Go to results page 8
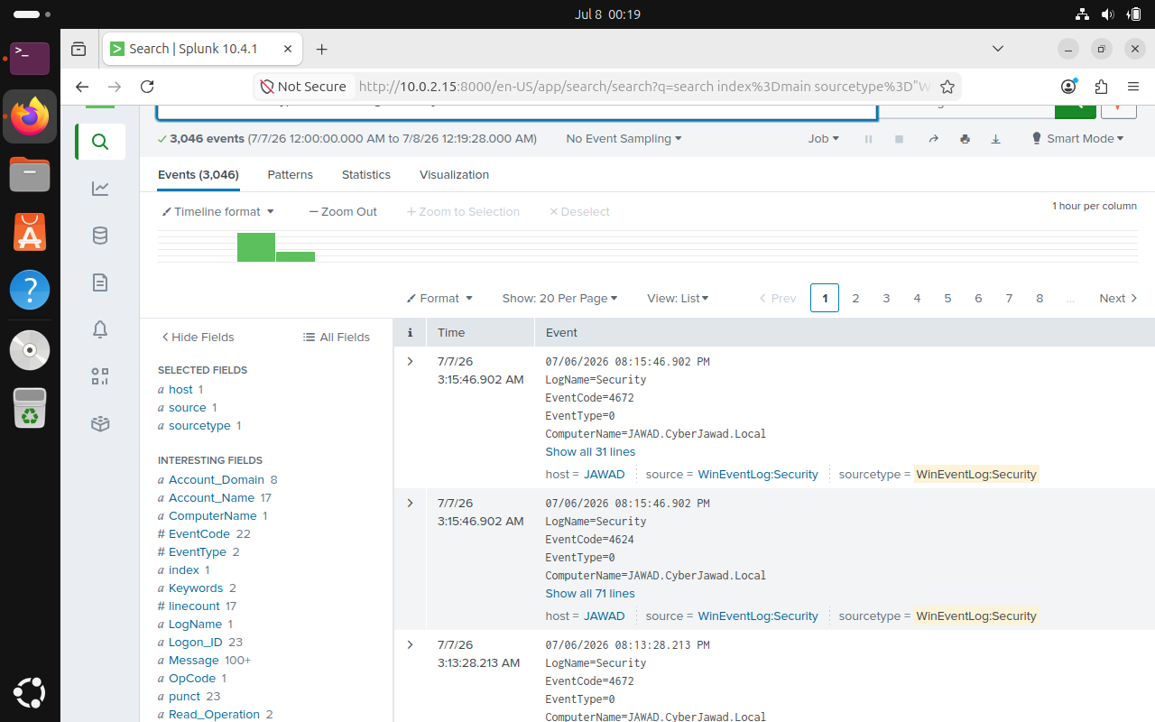Image resolution: width=1155 pixels, height=722 pixels. point(1039,298)
